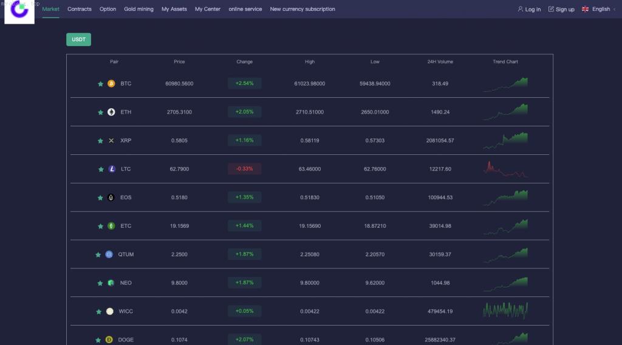Screen dimensions: 622x345
Task: Toggle the favorite star for ETH
Action: (x=100, y=112)
